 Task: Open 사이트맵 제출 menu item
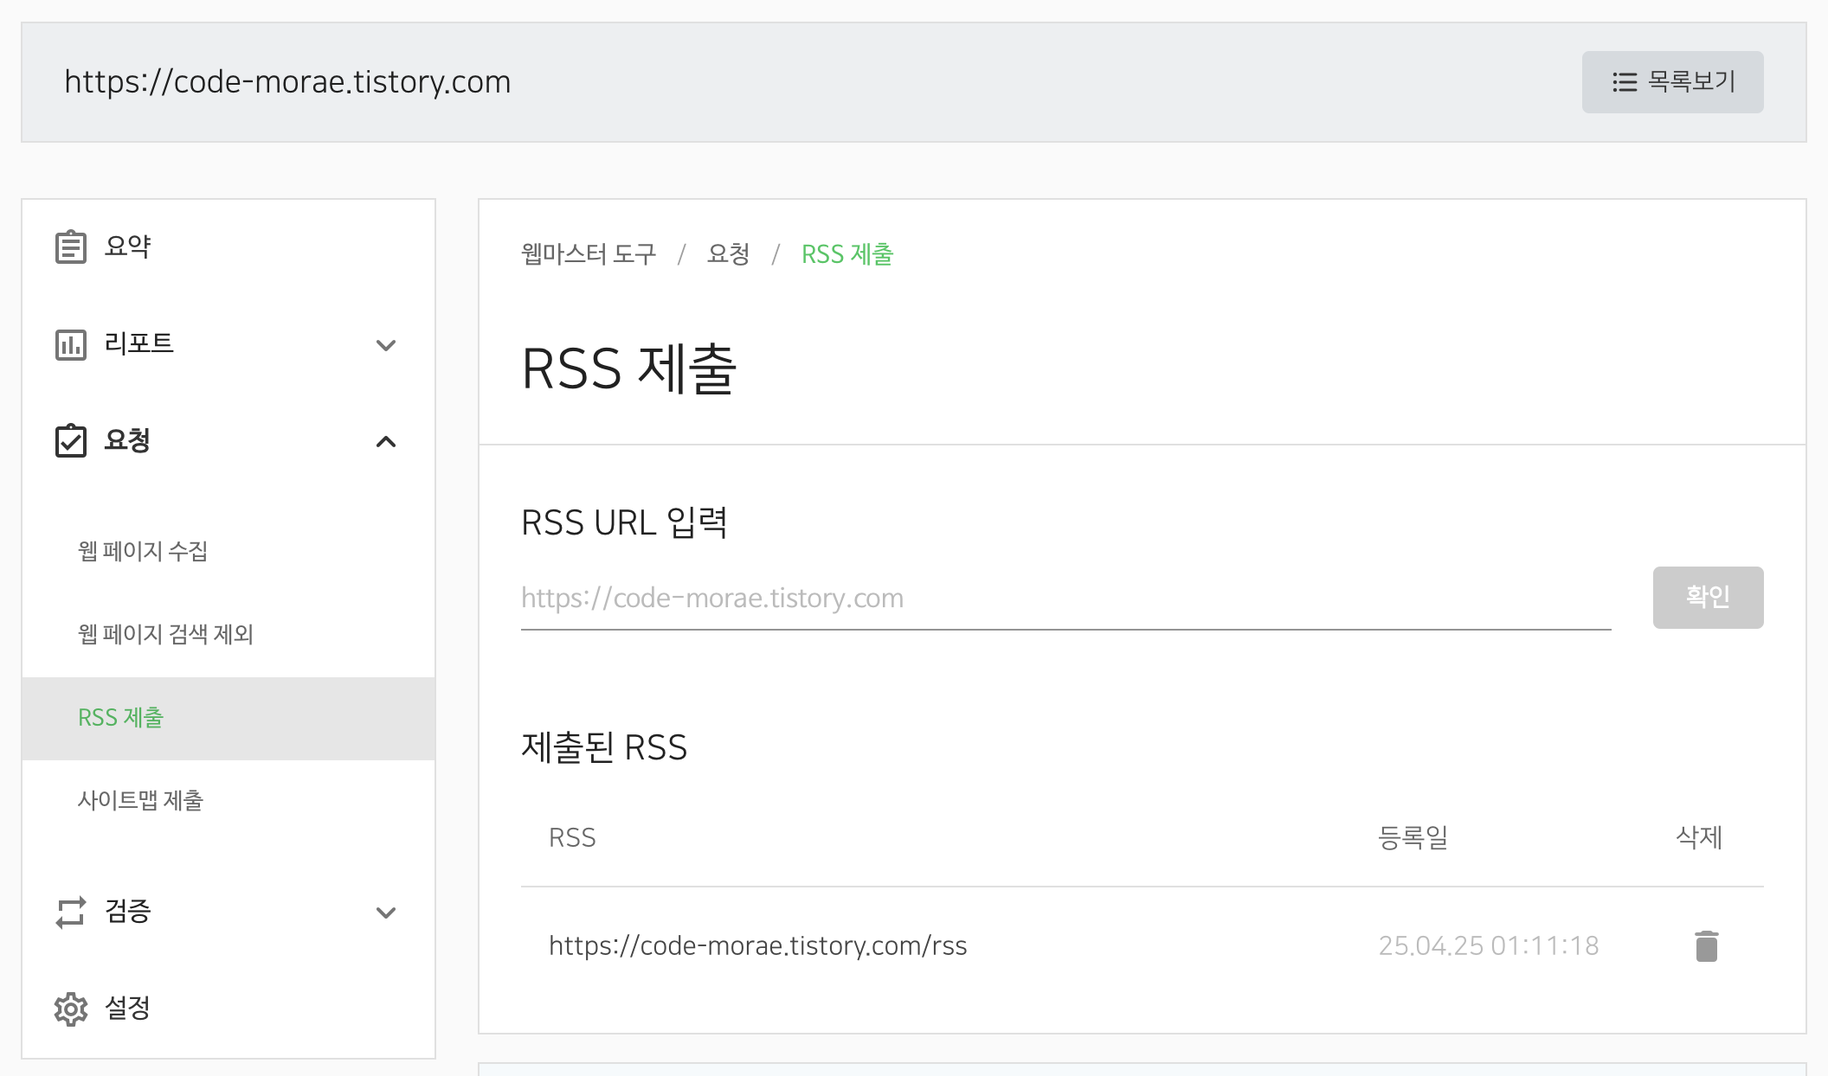point(140,800)
